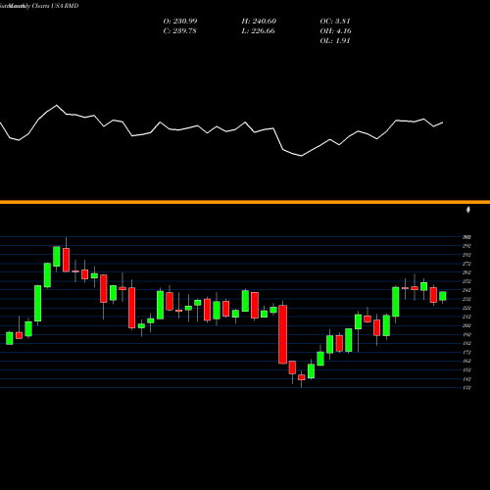Select the low price text L: 226.66
Screen dimensions: 490x490
(258, 31)
